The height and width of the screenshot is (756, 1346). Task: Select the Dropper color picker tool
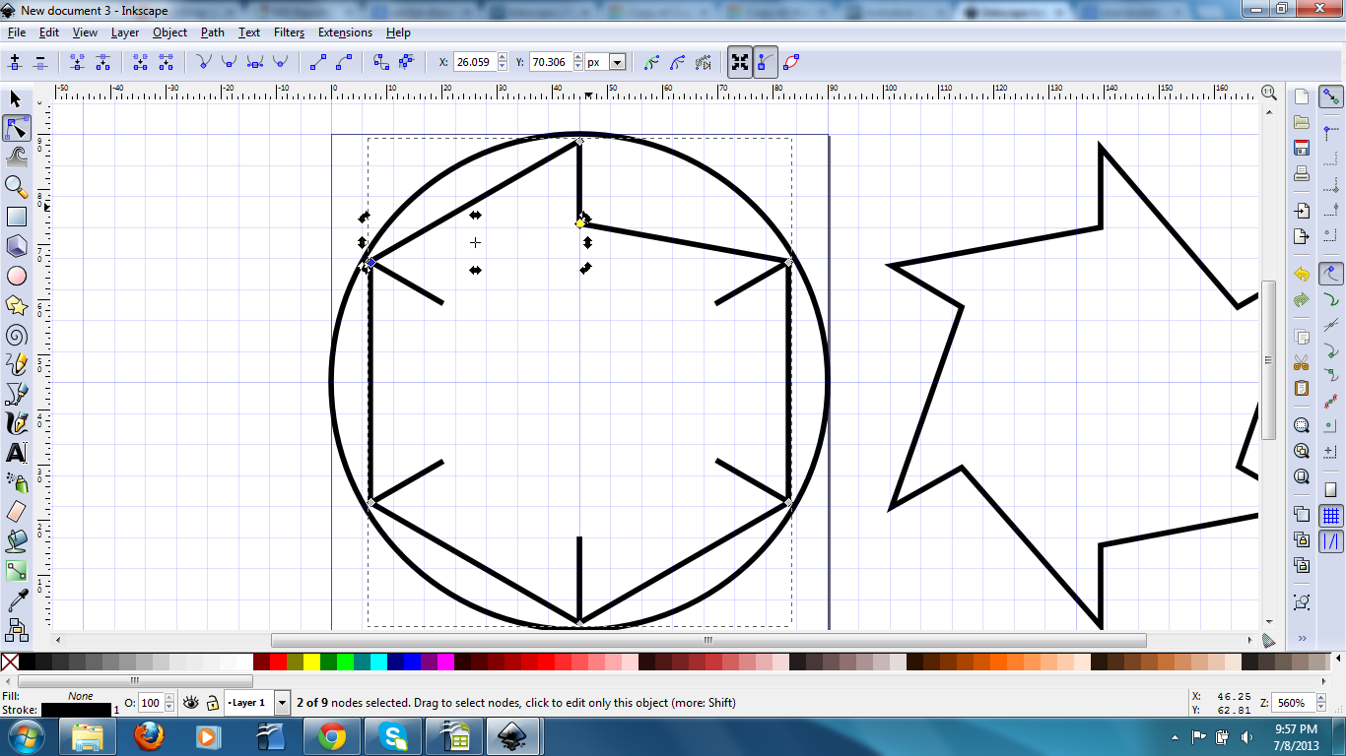click(16, 599)
